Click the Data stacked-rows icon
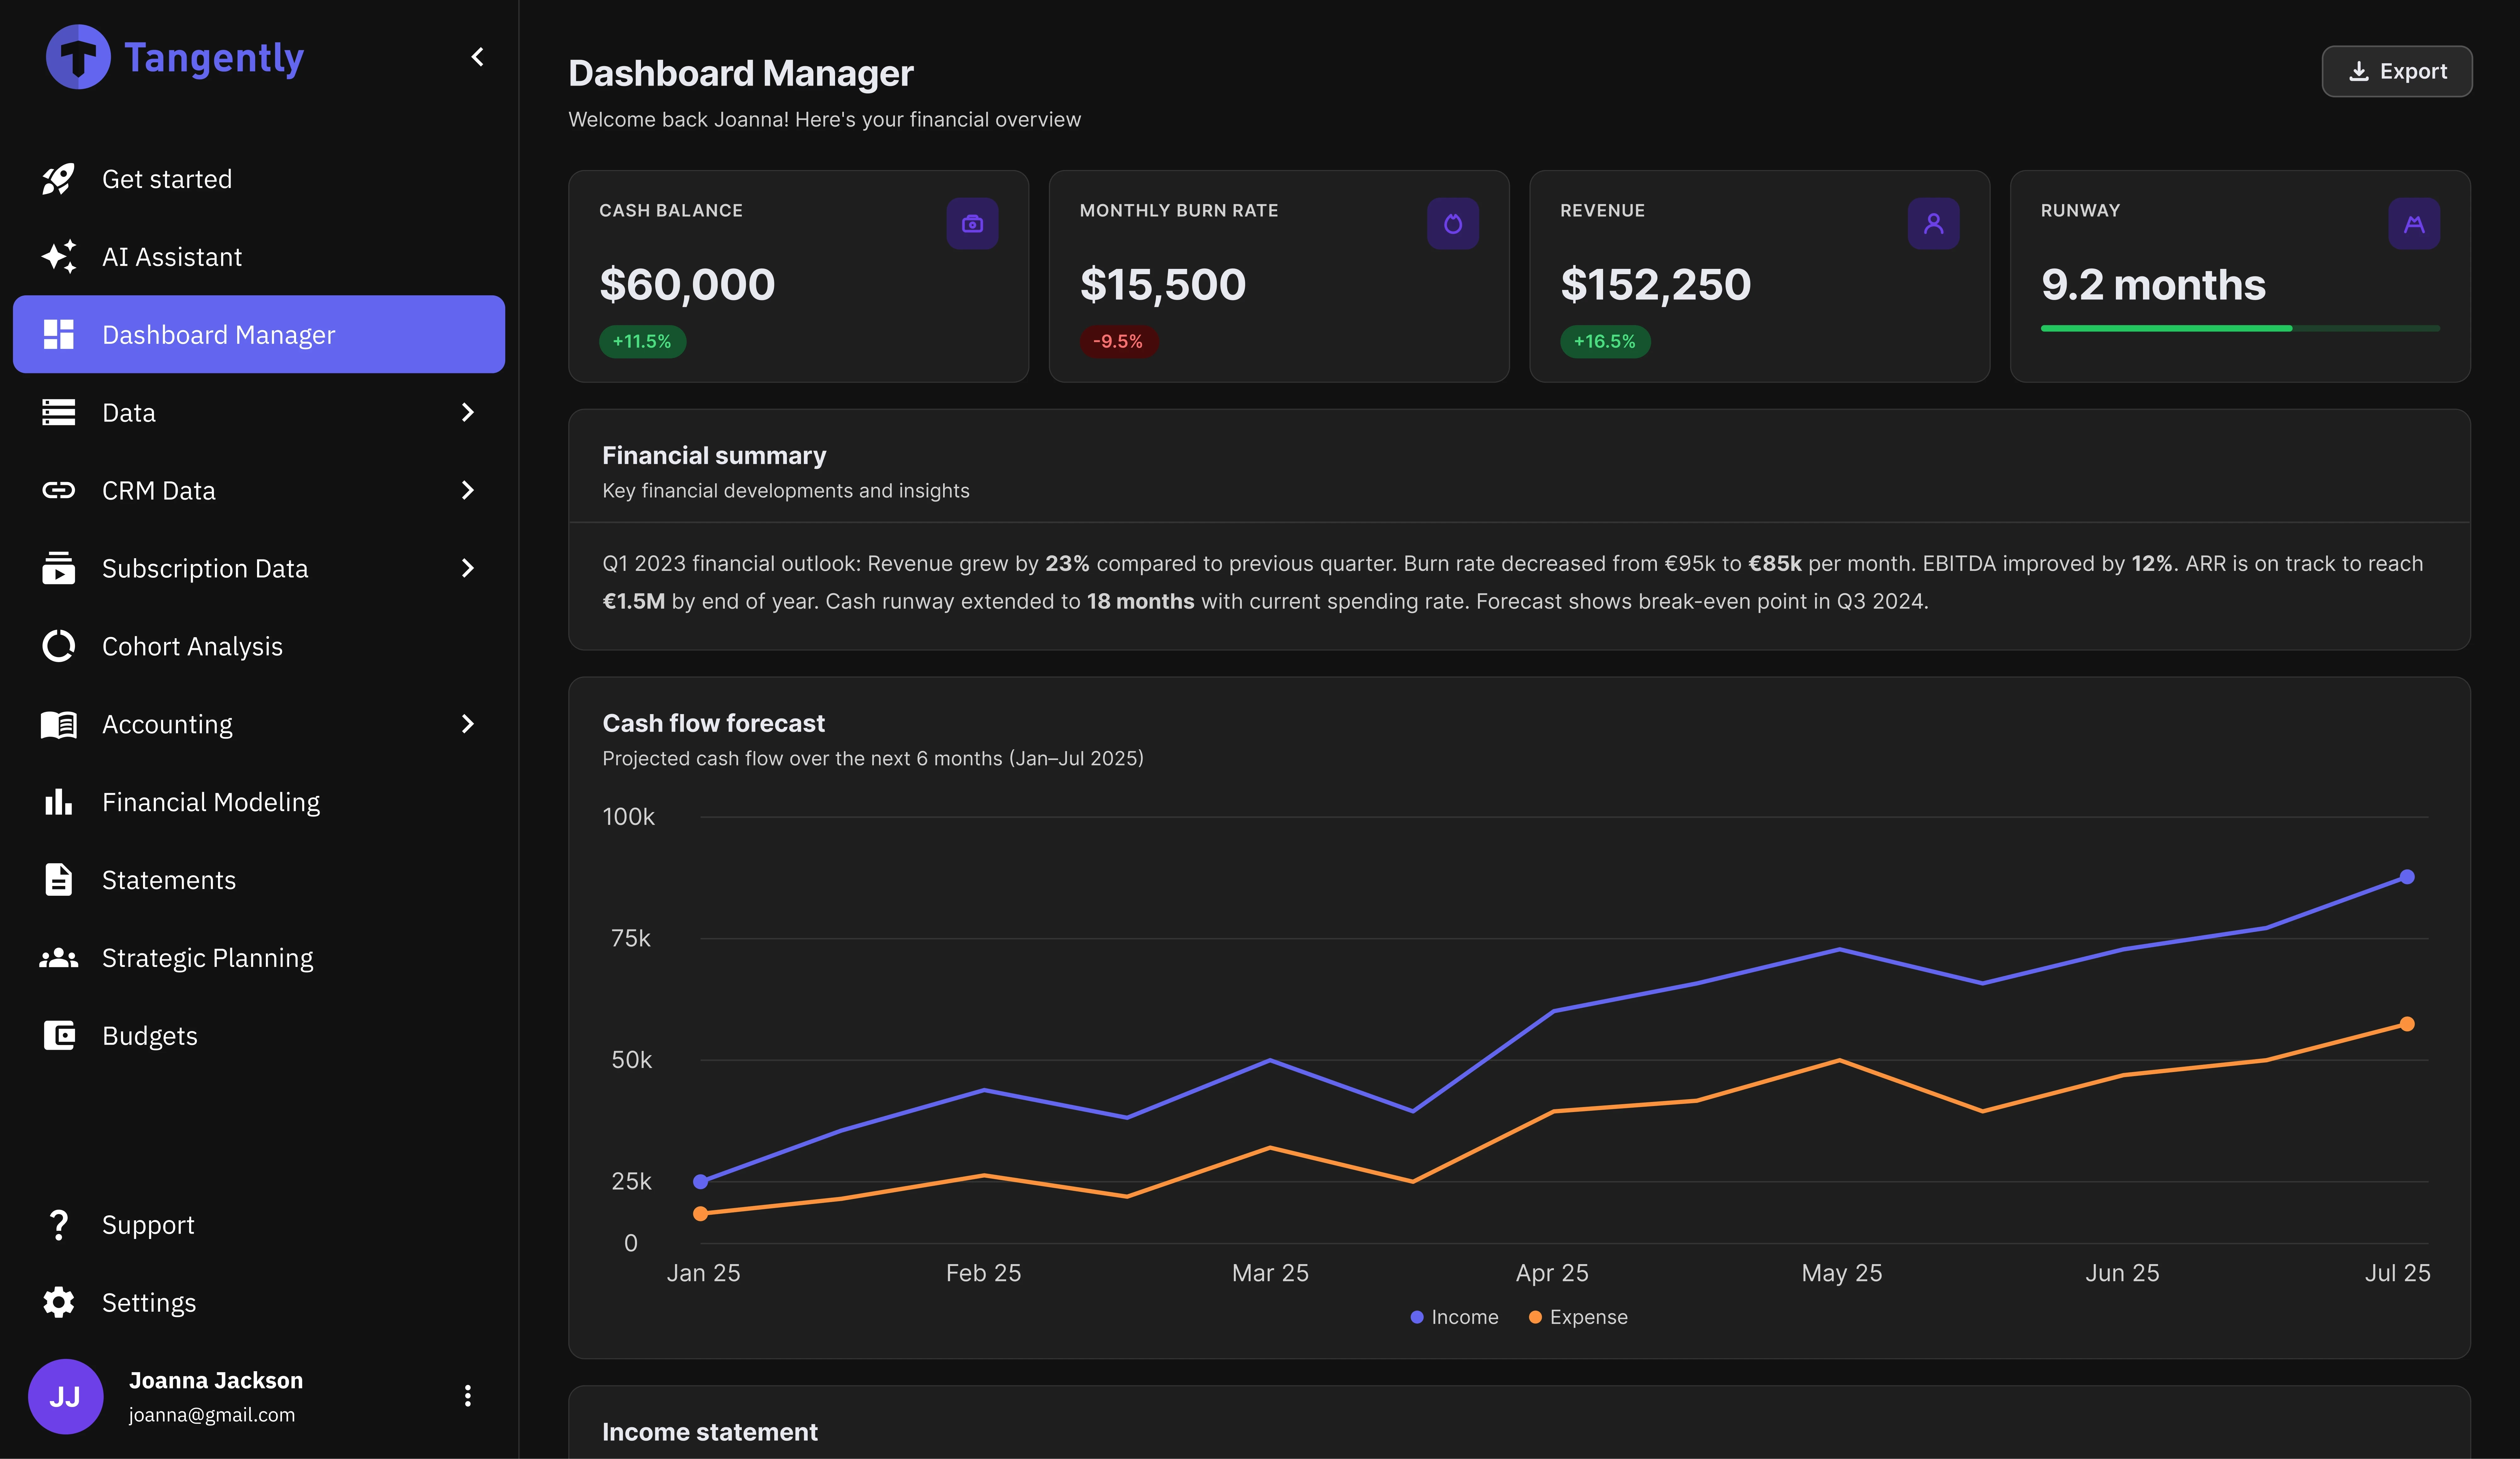2520x1459 pixels. tap(59, 413)
